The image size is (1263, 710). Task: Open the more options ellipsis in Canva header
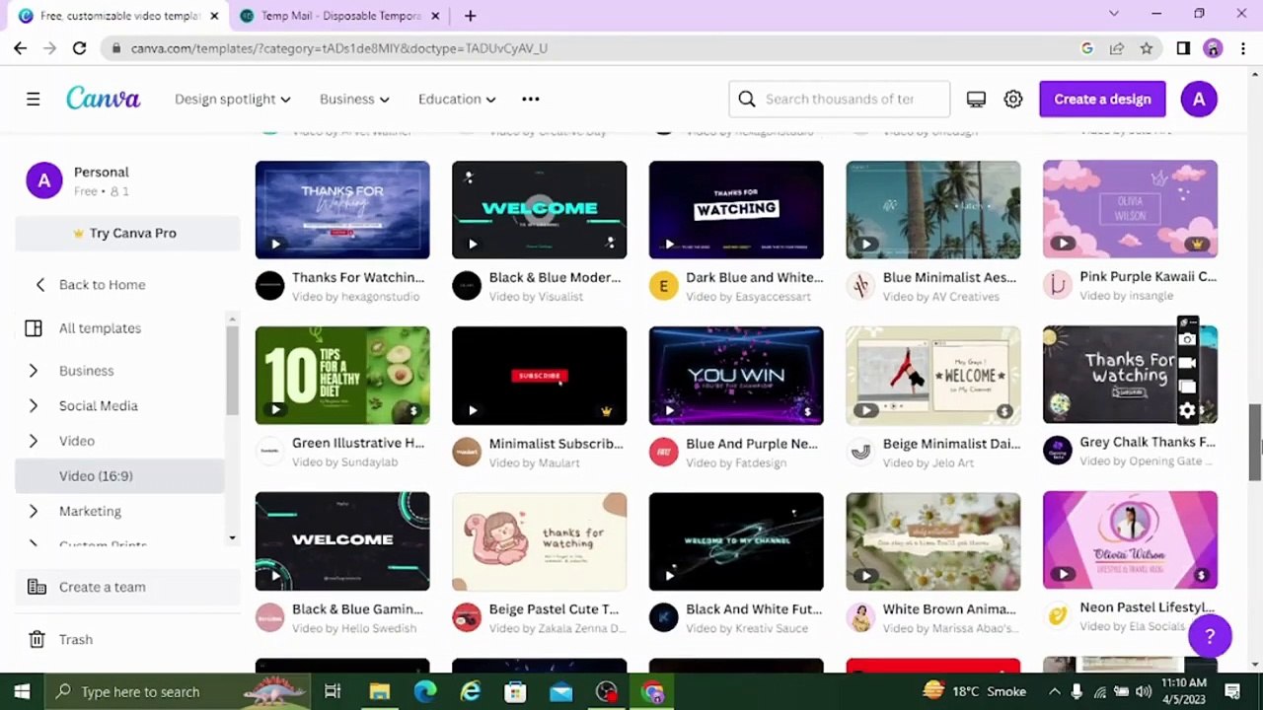click(531, 99)
